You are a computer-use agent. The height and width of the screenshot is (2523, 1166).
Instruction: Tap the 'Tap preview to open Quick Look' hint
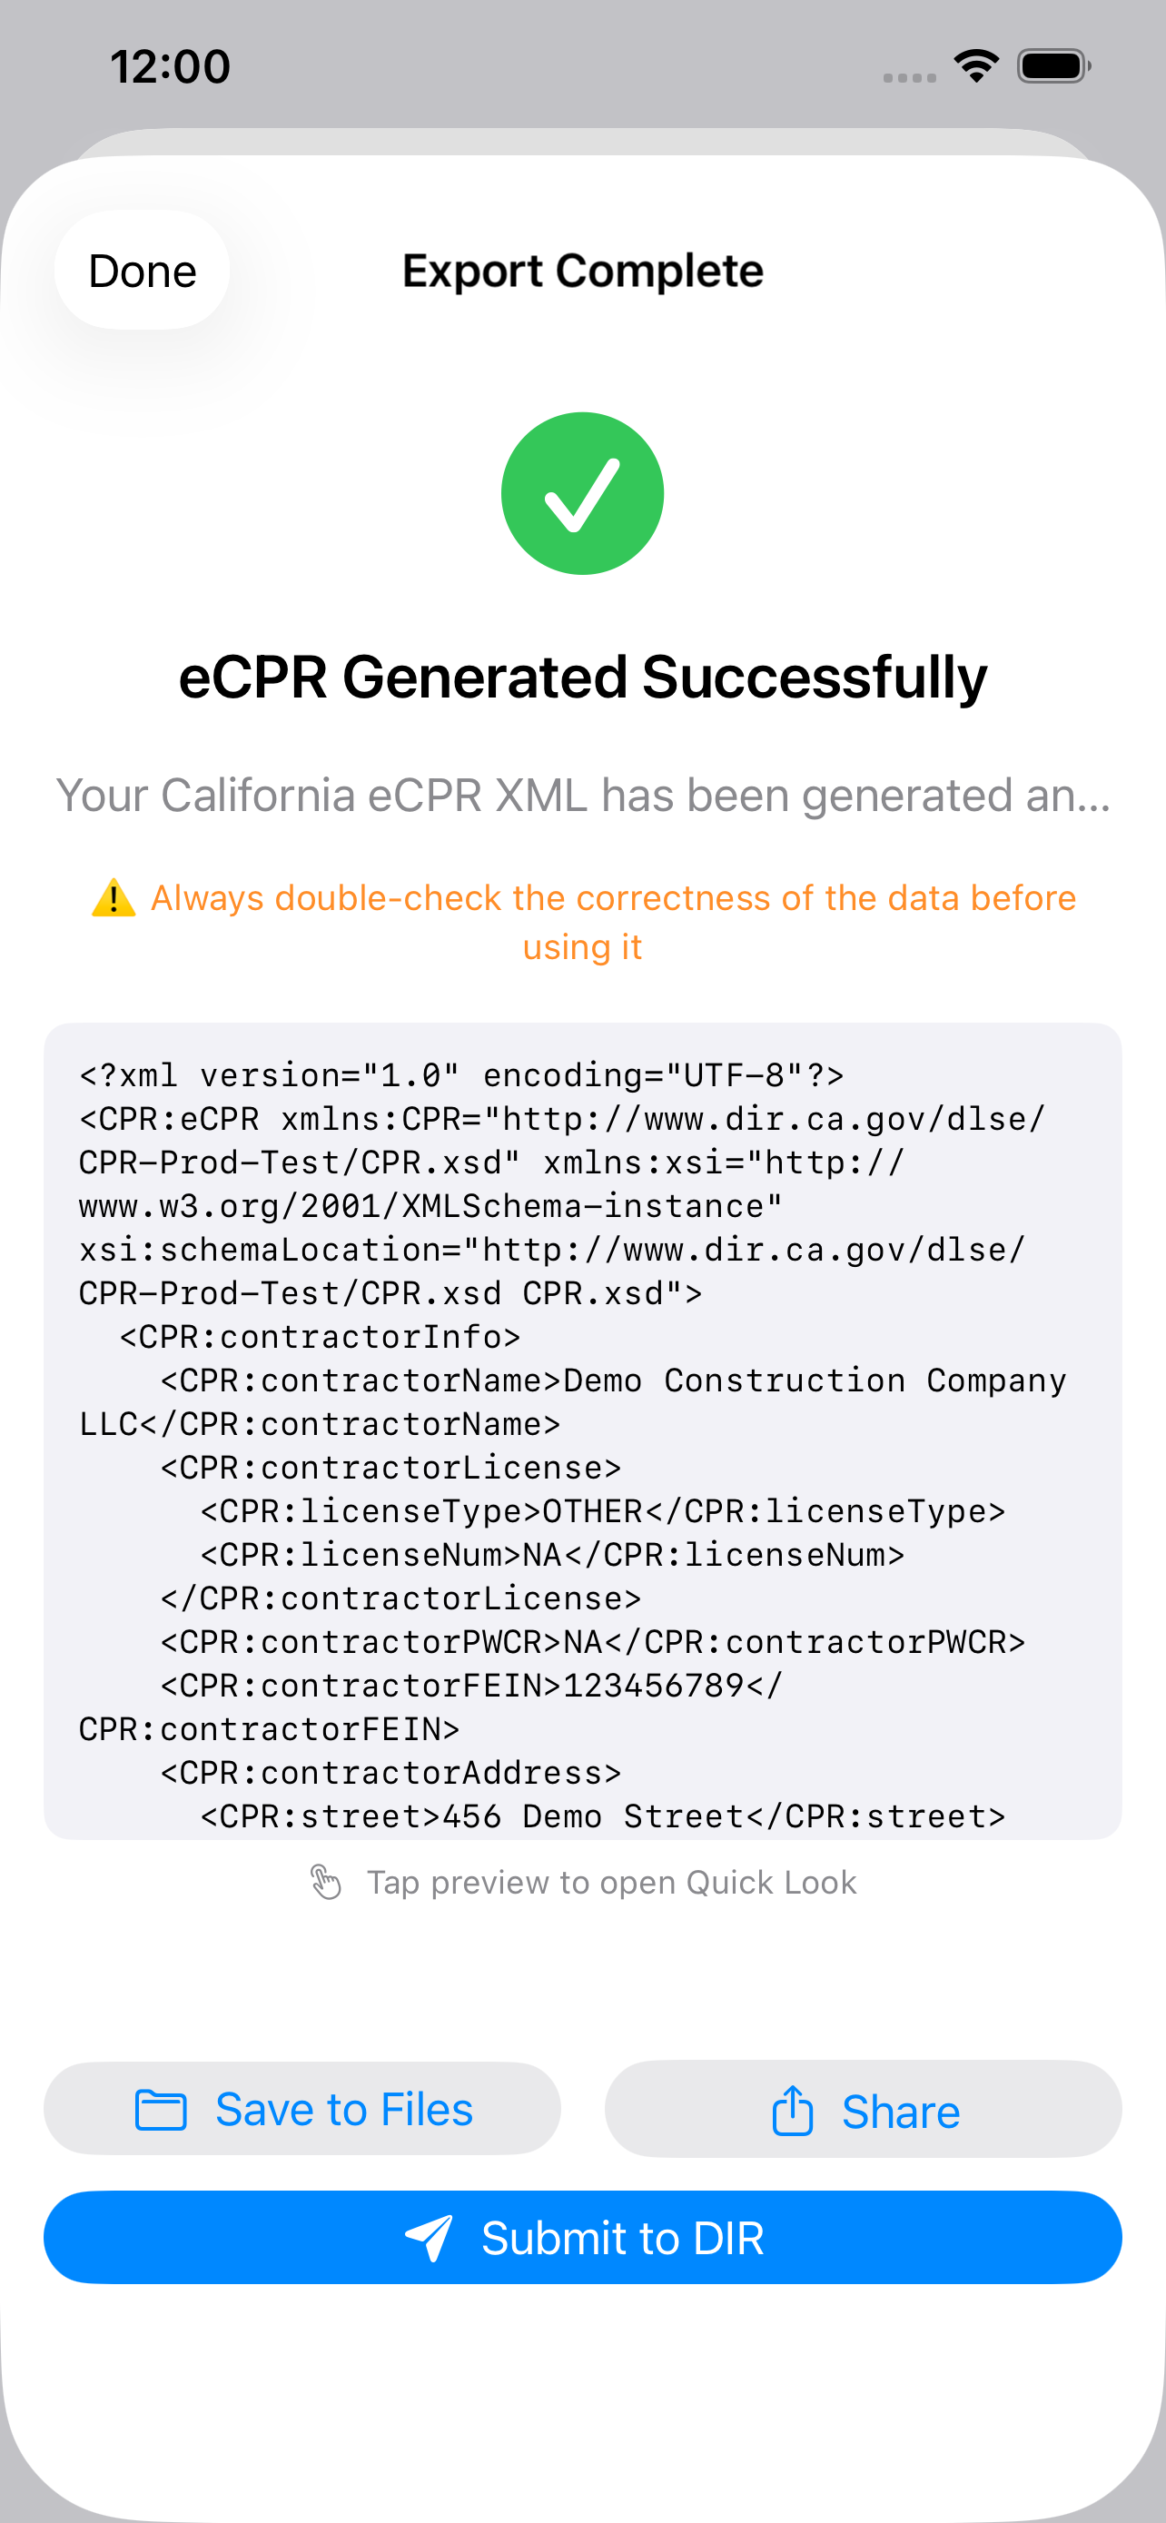[x=611, y=1883]
